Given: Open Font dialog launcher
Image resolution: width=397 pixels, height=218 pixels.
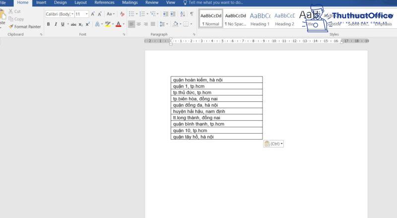Looking at the screenshot, I should click(x=124, y=34).
